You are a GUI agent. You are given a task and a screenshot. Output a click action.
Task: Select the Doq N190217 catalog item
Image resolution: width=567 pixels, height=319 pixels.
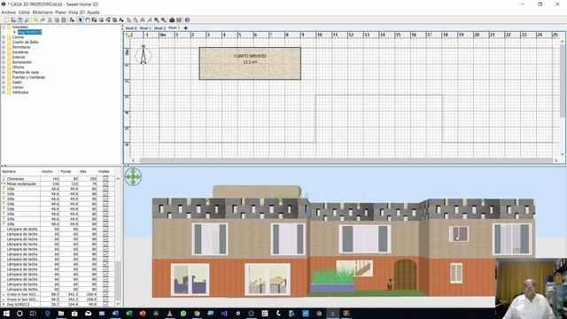tap(29, 32)
